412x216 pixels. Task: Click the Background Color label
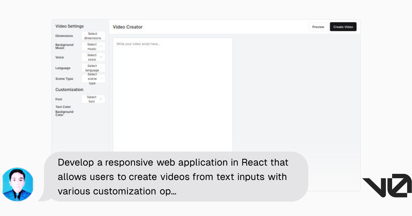64,113
